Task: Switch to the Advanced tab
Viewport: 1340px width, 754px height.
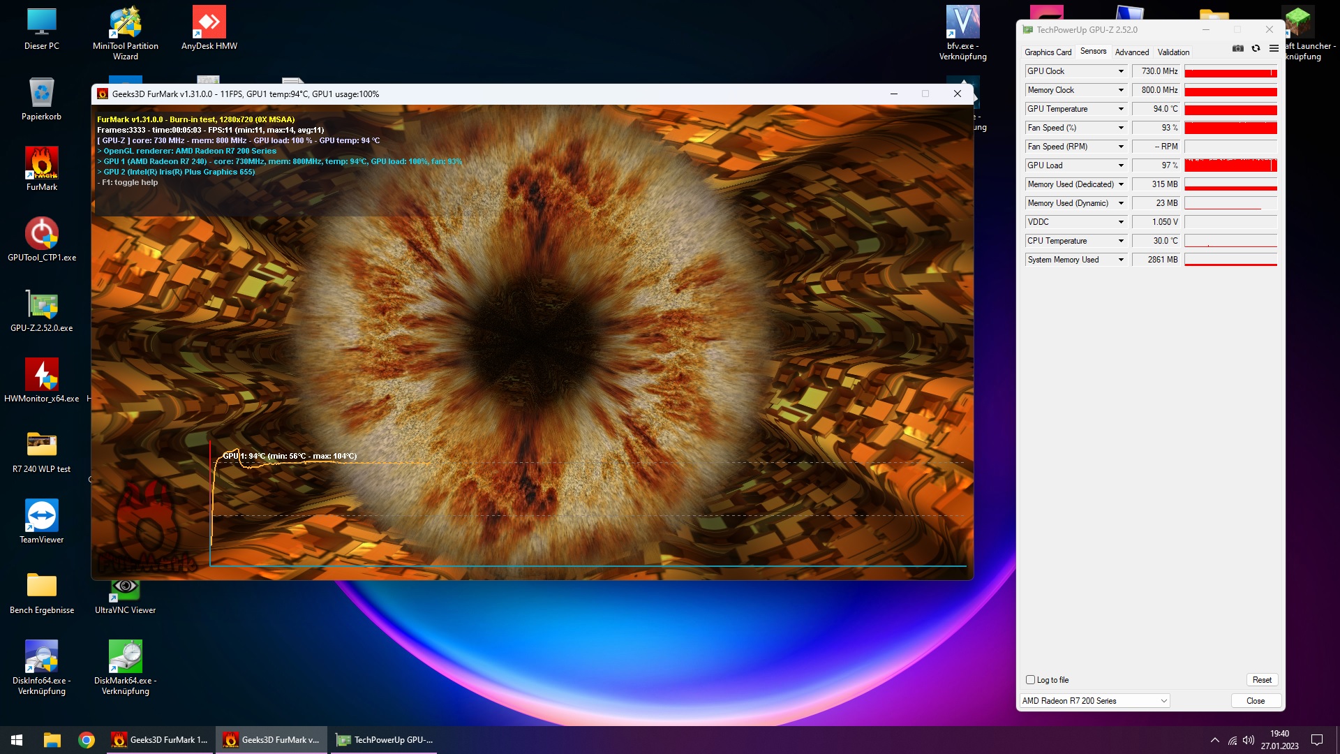Action: [1131, 52]
